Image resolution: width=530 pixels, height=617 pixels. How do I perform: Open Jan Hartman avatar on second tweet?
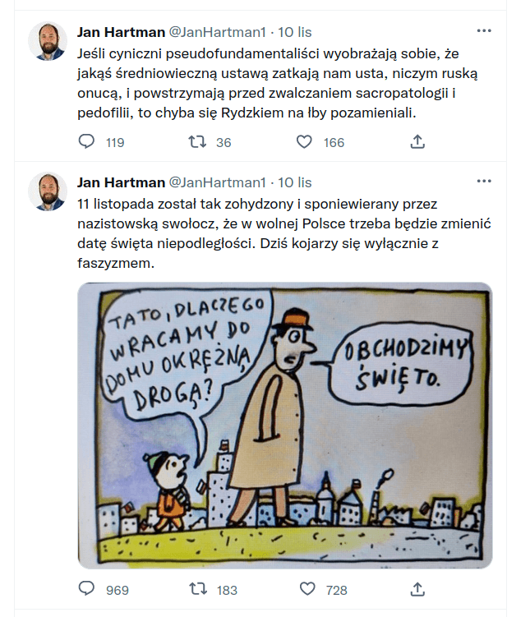click(x=48, y=191)
